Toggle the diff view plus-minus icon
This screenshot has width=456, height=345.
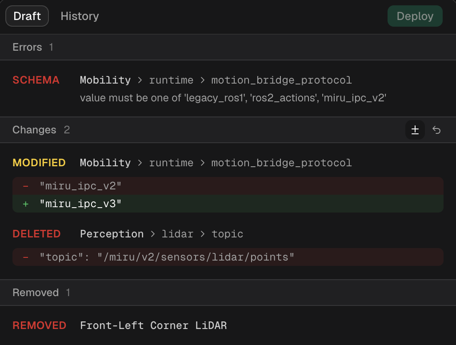point(415,130)
